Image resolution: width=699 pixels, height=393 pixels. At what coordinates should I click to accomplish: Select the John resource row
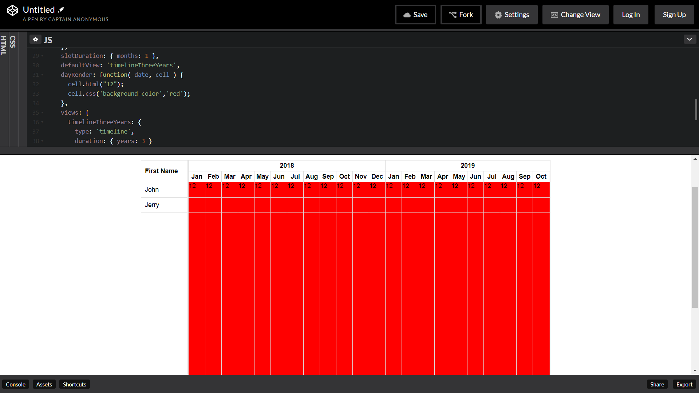pyautogui.click(x=164, y=190)
